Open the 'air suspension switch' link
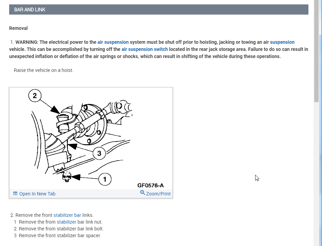 [x=145, y=49]
